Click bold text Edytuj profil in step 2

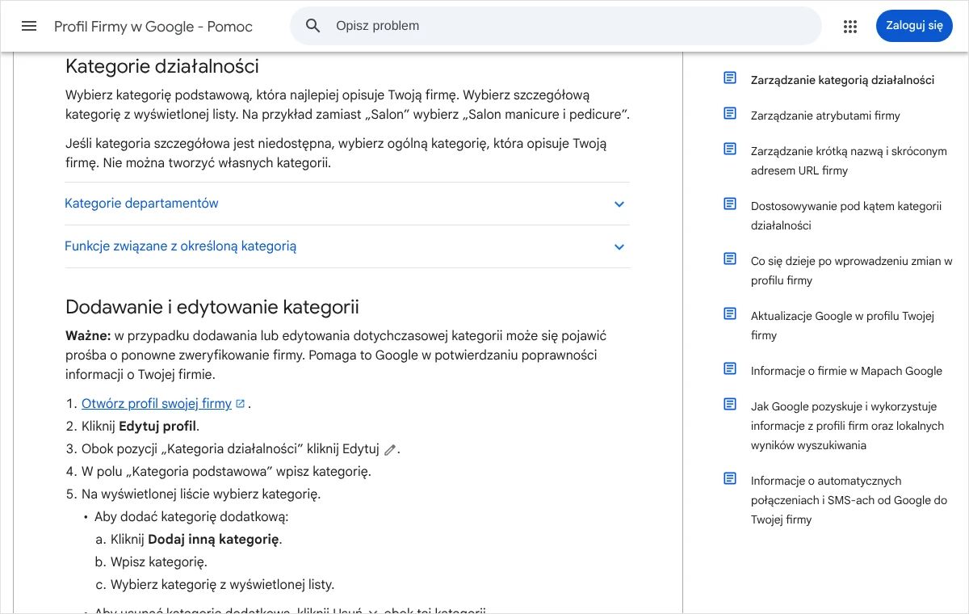pos(157,426)
